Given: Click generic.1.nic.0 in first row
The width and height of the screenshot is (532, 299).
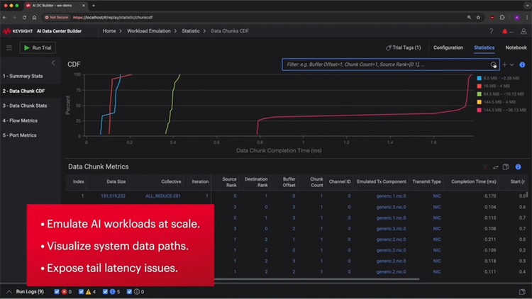Looking at the screenshot, I should (391, 196).
